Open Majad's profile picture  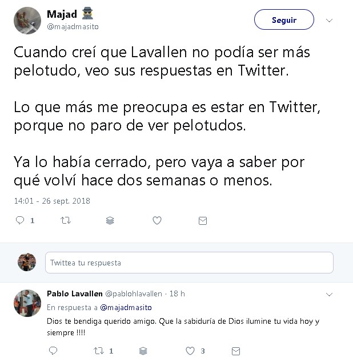click(x=27, y=21)
